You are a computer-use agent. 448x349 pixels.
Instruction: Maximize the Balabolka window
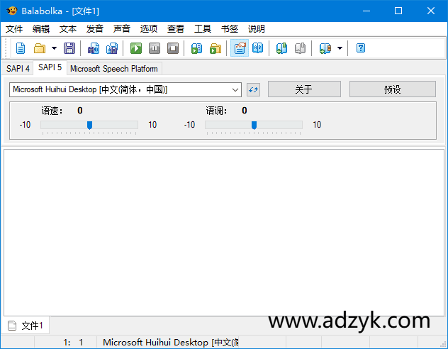(398, 11)
